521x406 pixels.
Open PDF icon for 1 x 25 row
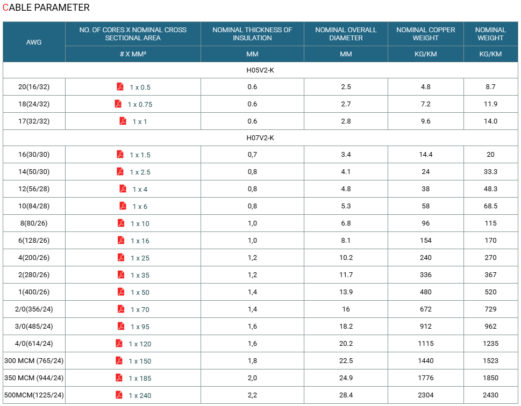click(x=121, y=258)
